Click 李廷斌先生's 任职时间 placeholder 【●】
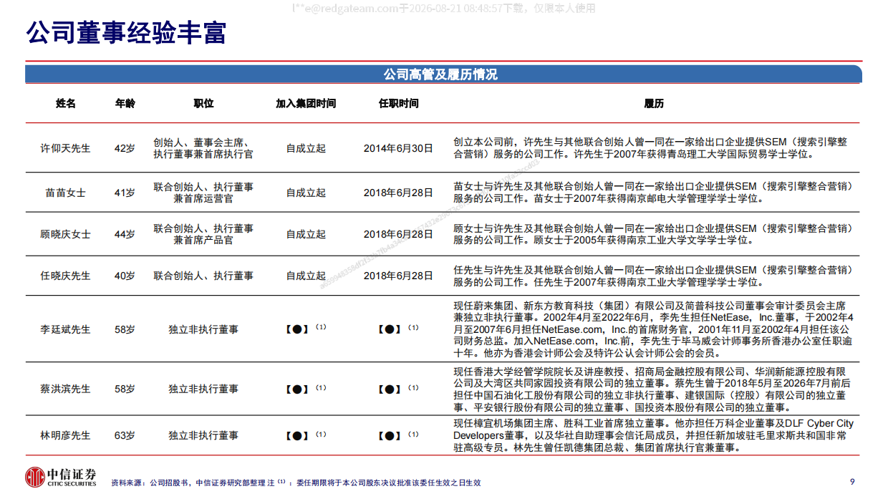The image size is (888, 499). [390, 330]
